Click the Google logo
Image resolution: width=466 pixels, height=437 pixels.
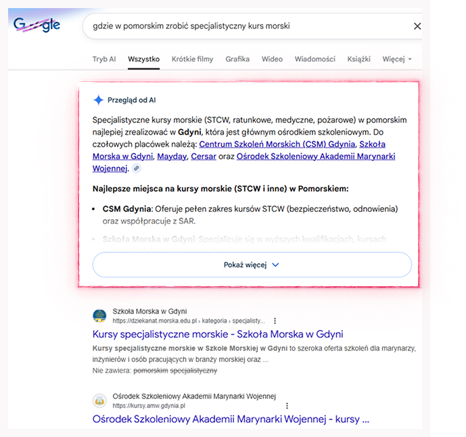click(37, 26)
